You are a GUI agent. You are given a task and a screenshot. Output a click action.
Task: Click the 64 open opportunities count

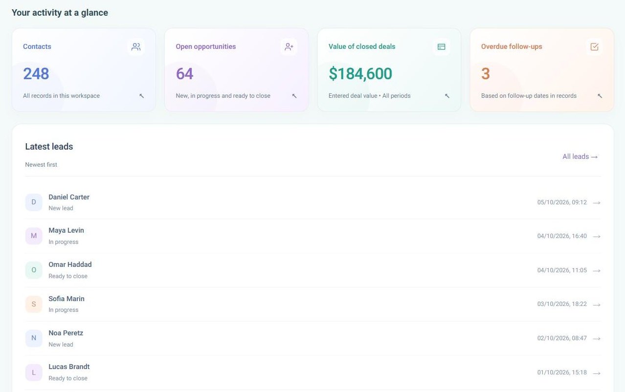click(x=185, y=74)
